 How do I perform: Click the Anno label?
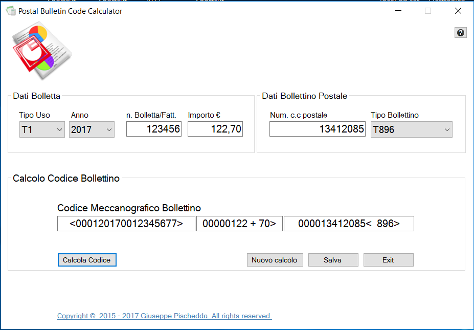[x=79, y=115]
